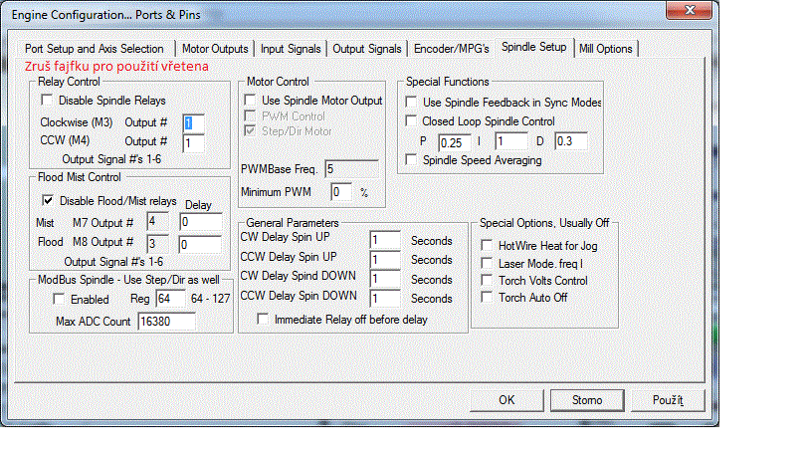Focus the Max ADC Count field
Screen dimensions: 812x458
tap(165, 322)
